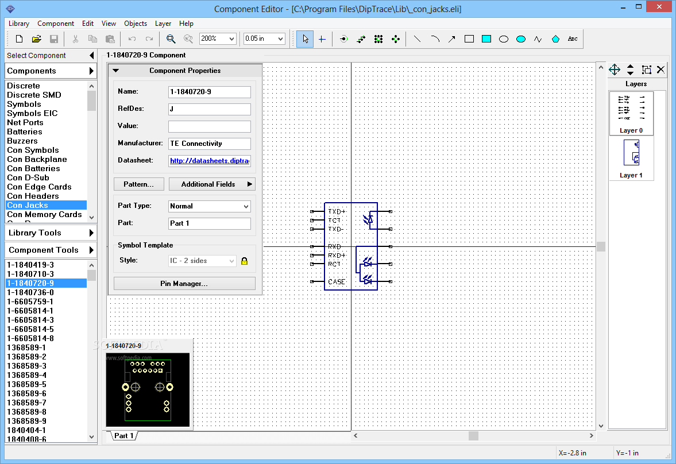Switch to the Part 1 tab
Screen dimensions: 676x464
[x=123, y=435]
